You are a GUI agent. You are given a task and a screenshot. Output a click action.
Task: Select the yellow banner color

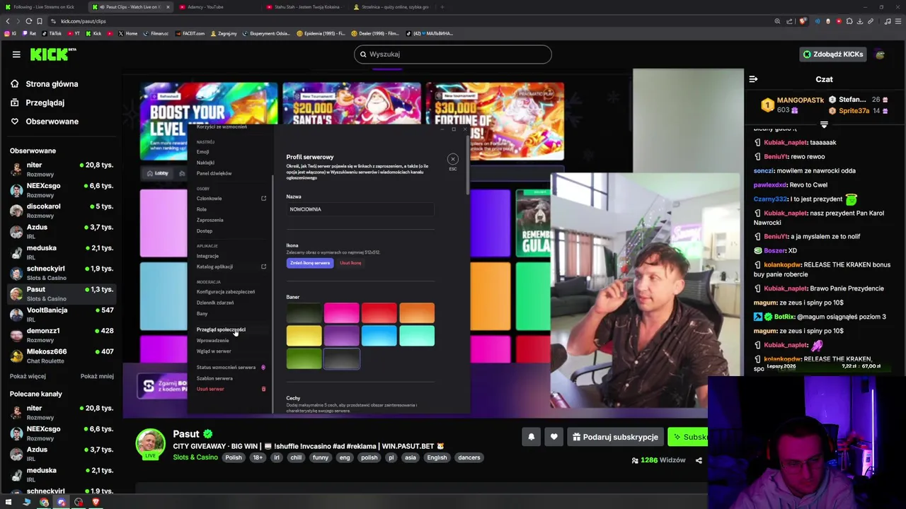[304, 337]
